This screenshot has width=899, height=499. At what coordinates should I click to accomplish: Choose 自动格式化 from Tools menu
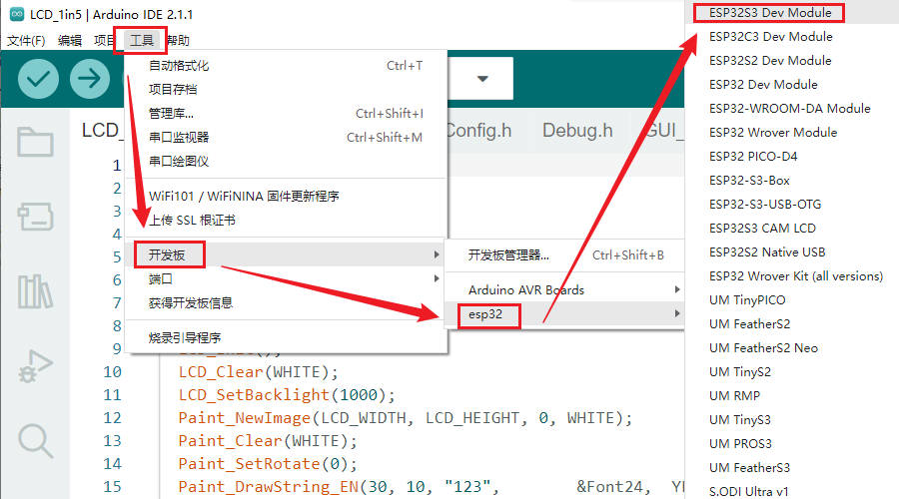click(286, 65)
